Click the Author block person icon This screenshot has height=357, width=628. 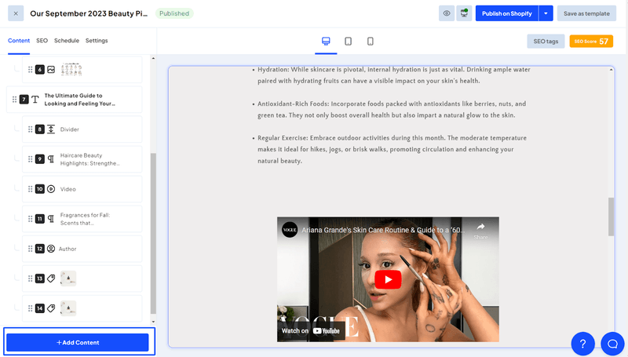point(51,249)
